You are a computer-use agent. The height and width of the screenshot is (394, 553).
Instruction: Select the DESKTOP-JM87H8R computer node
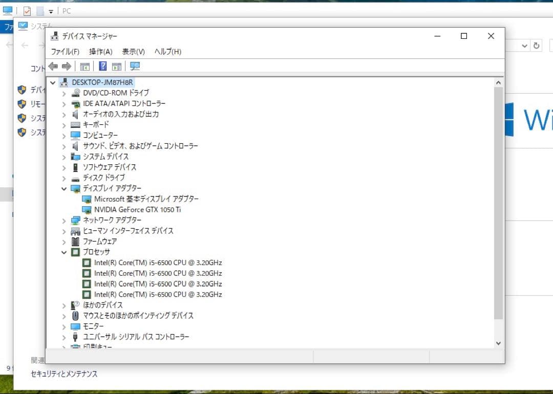click(x=102, y=82)
